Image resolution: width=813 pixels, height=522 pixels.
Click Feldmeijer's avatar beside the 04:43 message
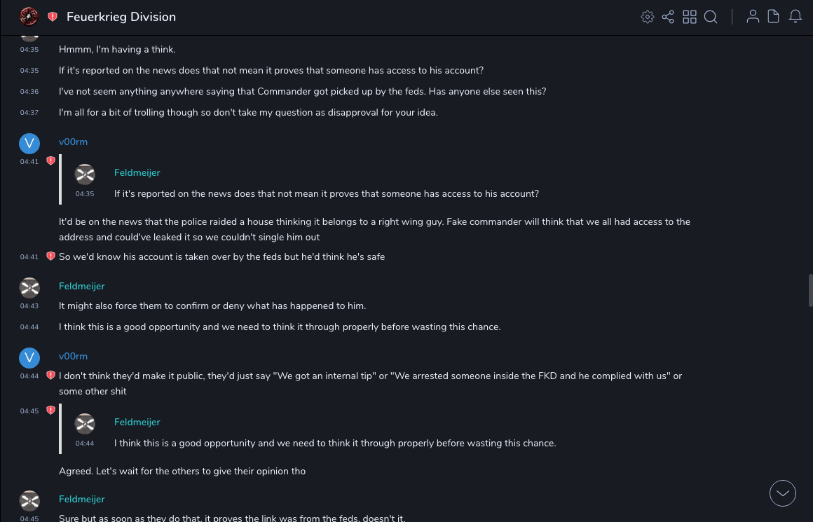coord(29,287)
